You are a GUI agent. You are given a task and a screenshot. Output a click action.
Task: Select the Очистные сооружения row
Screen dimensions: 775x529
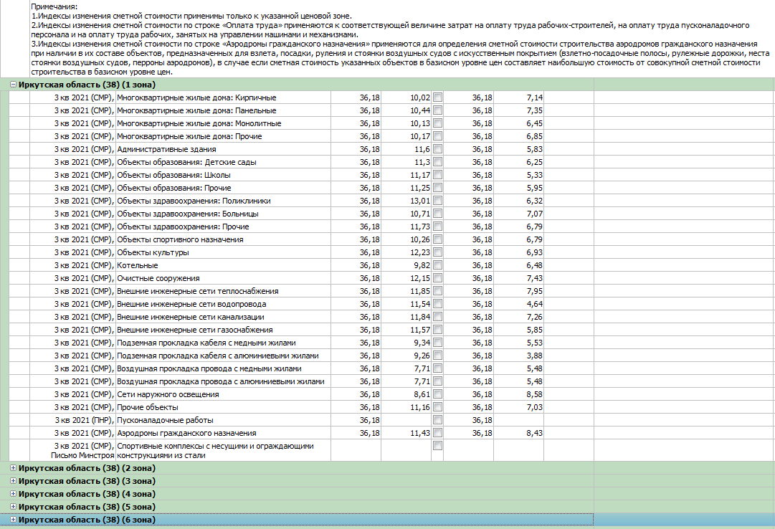point(158,278)
